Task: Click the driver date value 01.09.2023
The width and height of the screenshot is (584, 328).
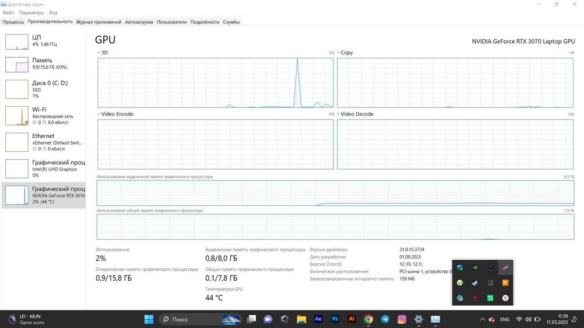Action: pos(410,257)
